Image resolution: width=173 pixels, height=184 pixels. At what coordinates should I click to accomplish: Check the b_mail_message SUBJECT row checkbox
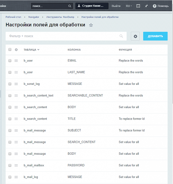[10, 131]
